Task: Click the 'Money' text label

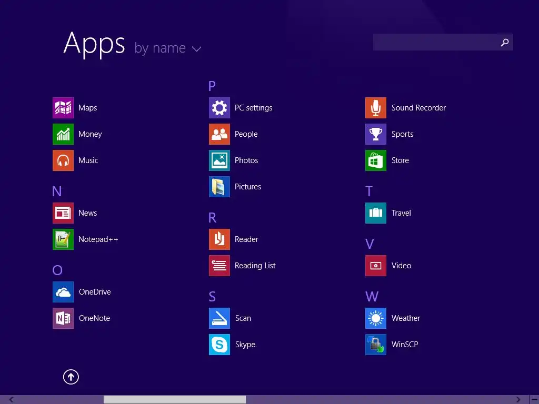Action: pos(90,134)
